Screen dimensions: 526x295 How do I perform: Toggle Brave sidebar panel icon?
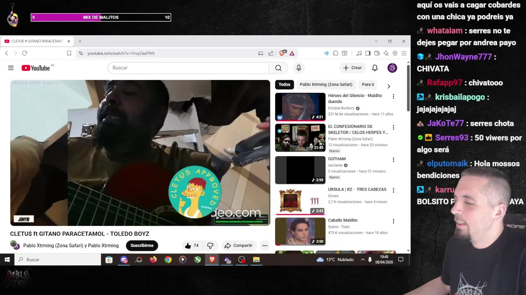click(x=368, y=53)
